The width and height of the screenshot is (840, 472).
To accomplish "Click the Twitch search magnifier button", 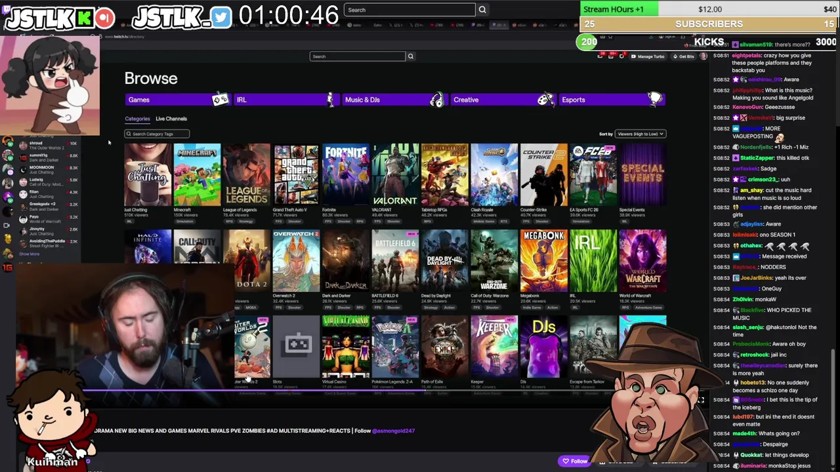I will [x=411, y=56].
